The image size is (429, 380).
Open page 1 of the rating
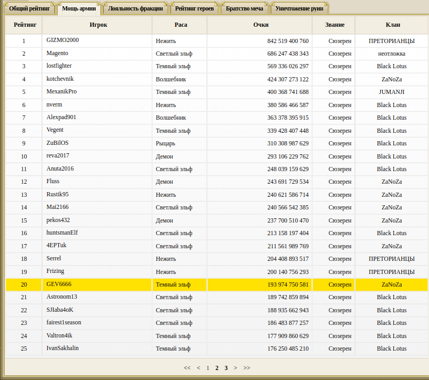tap(207, 368)
